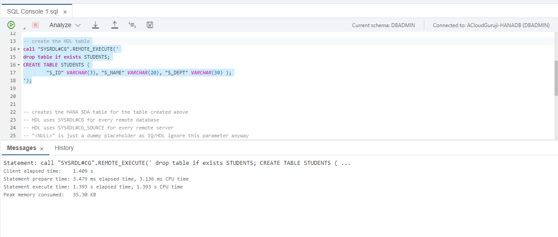
Task: Save the SQL file using floppy disk icon
Action: click(150, 25)
